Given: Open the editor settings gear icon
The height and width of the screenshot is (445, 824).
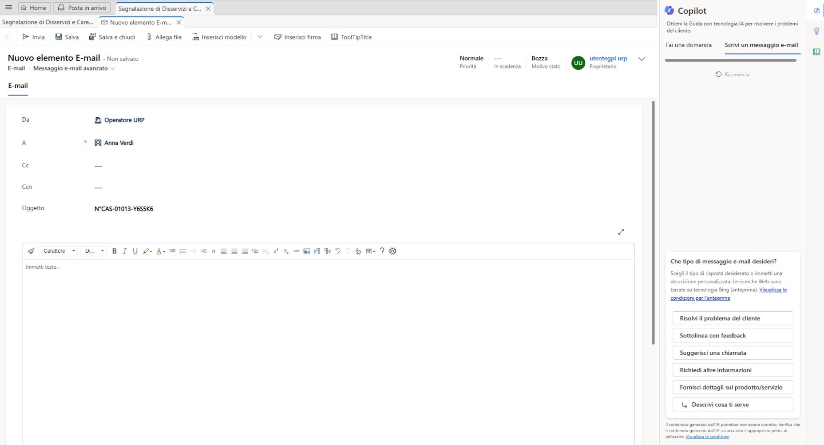Looking at the screenshot, I should (x=392, y=251).
